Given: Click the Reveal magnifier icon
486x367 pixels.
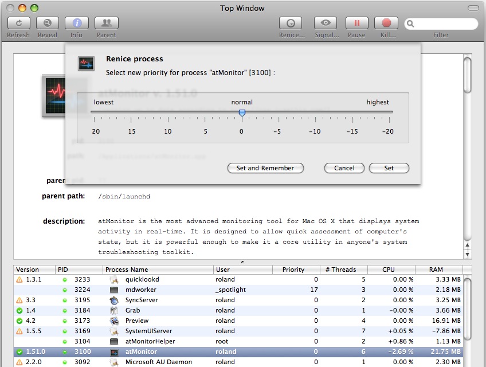Looking at the screenshot, I should click(x=48, y=24).
